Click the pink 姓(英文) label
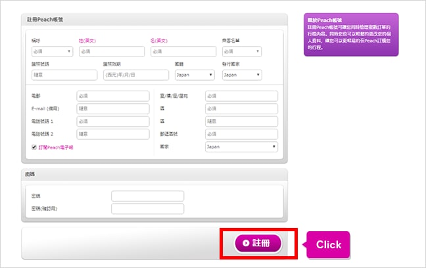The height and width of the screenshot is (268, 426). [87, 41]
